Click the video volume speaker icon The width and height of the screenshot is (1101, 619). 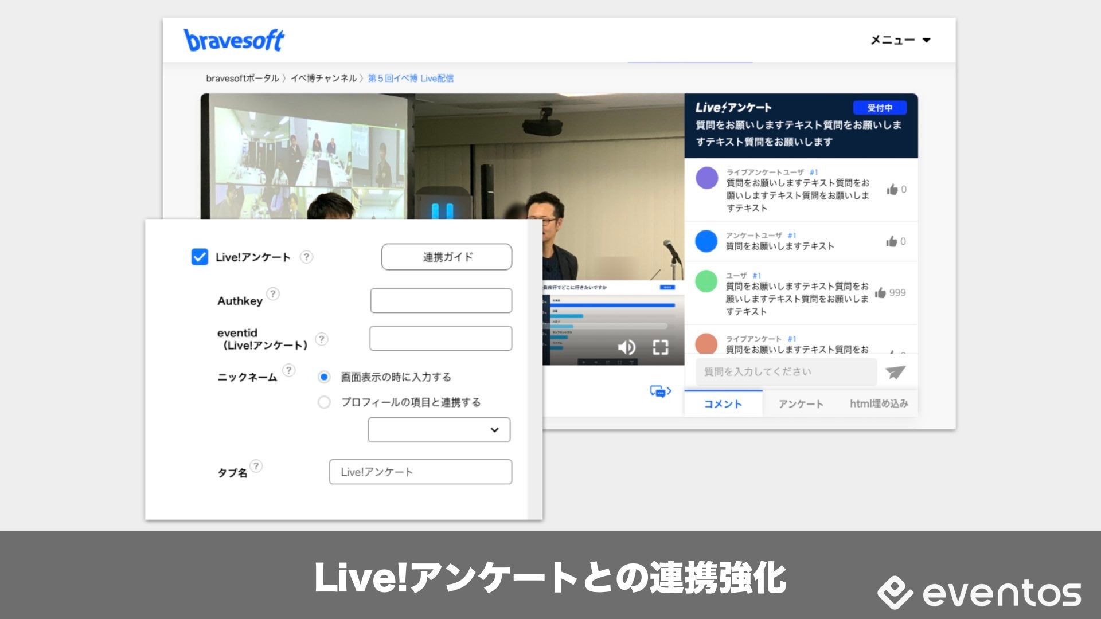[x=626, y=347]
